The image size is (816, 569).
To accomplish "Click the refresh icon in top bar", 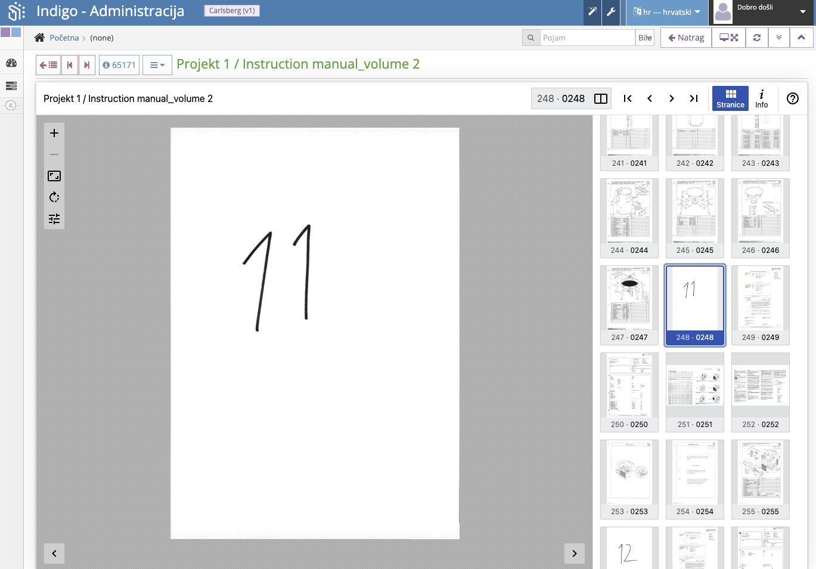I will pyautogui.click(x=757, y=38).
